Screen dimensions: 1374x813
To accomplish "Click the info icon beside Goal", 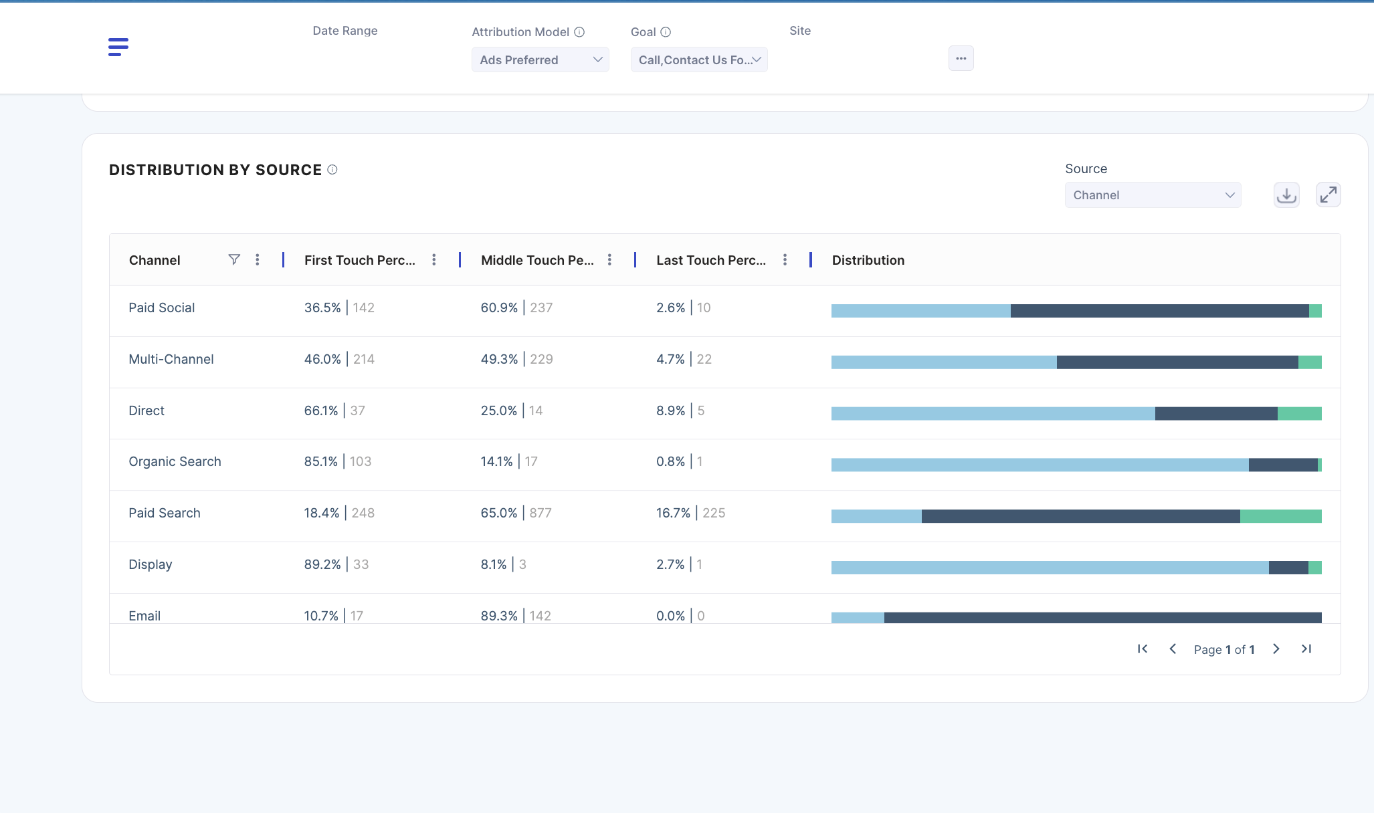I will 666,32.
